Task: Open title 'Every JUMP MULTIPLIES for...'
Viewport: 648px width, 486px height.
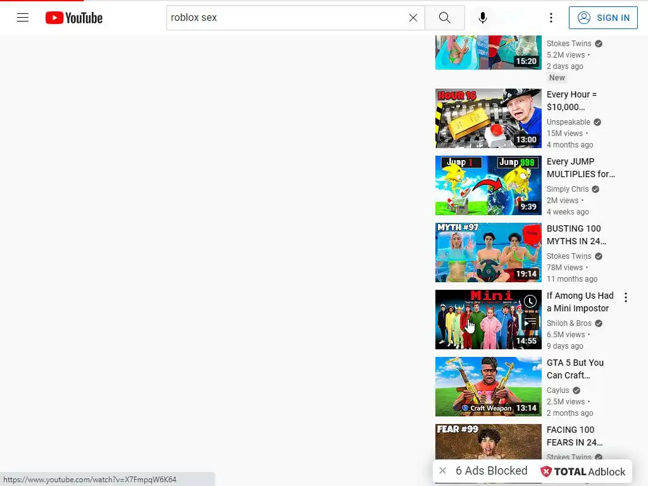Action: (581, 168)
